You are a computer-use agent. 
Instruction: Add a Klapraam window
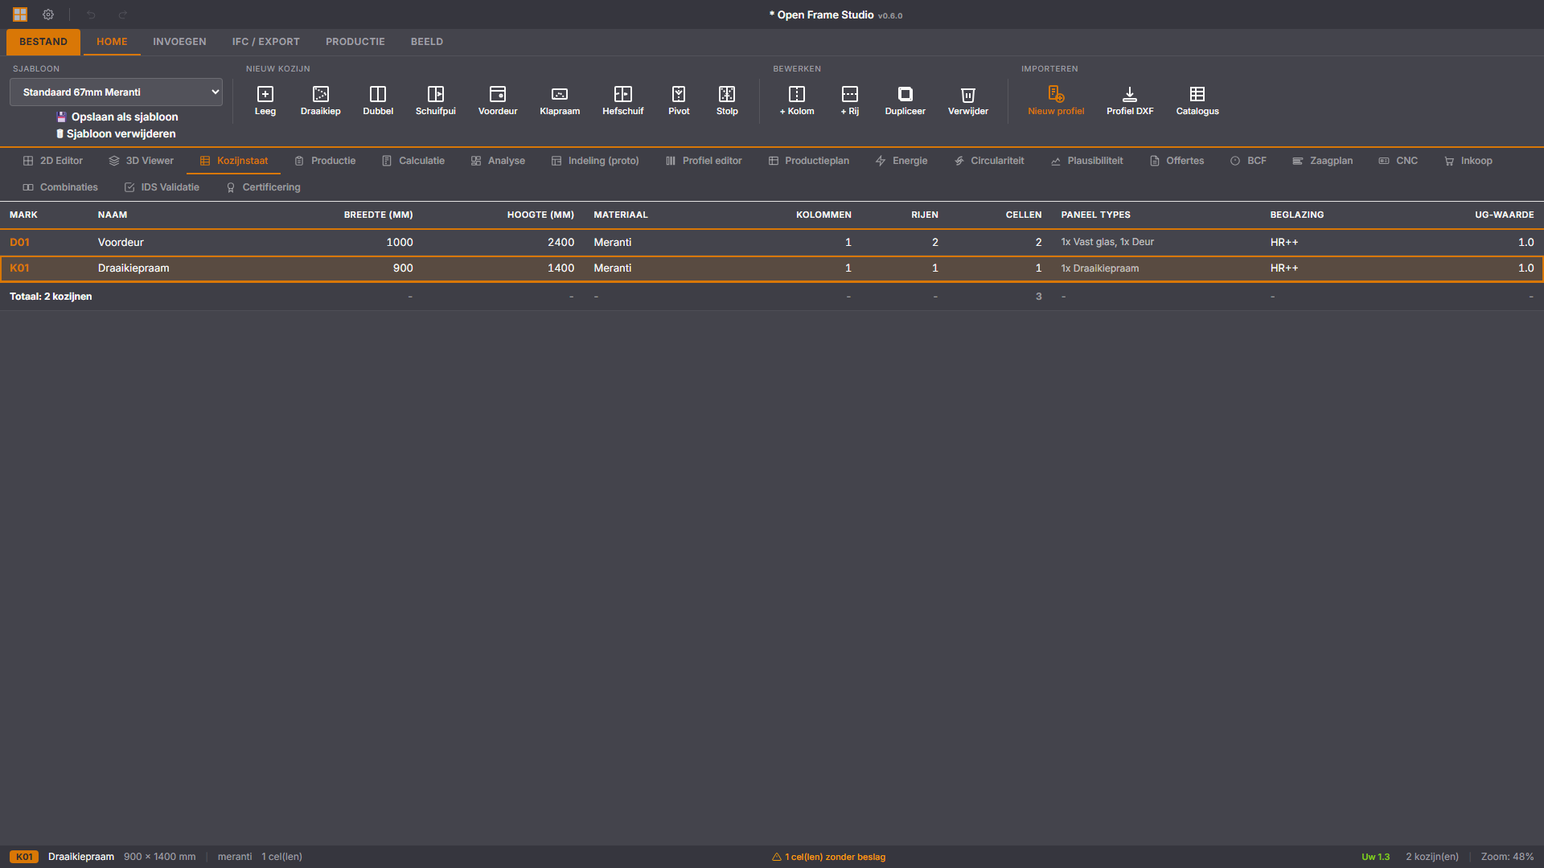click(x=559, y=100)
